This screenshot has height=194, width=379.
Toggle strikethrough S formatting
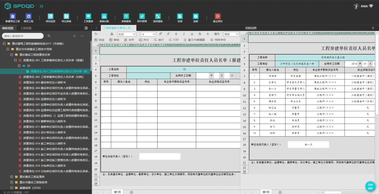(x=200, y=34)
